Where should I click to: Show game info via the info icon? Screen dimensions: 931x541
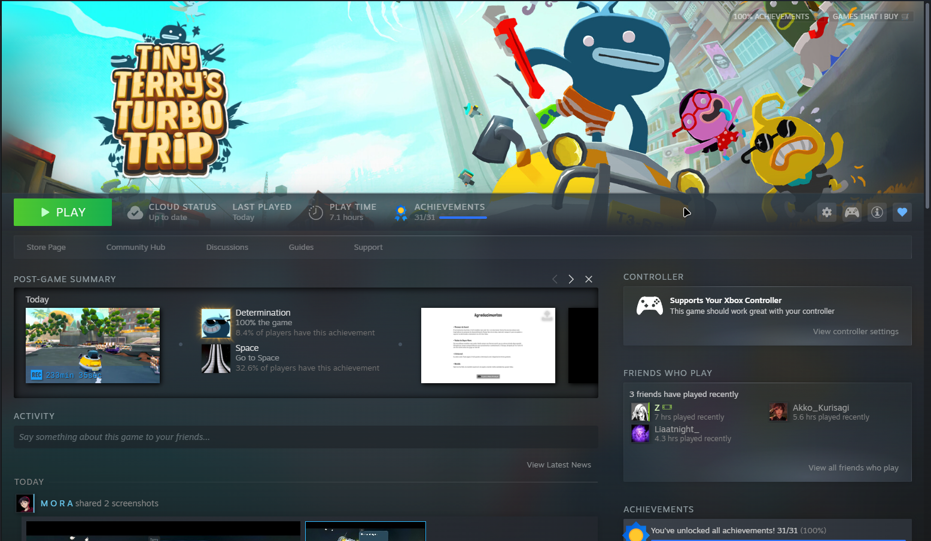coord(877,212)
